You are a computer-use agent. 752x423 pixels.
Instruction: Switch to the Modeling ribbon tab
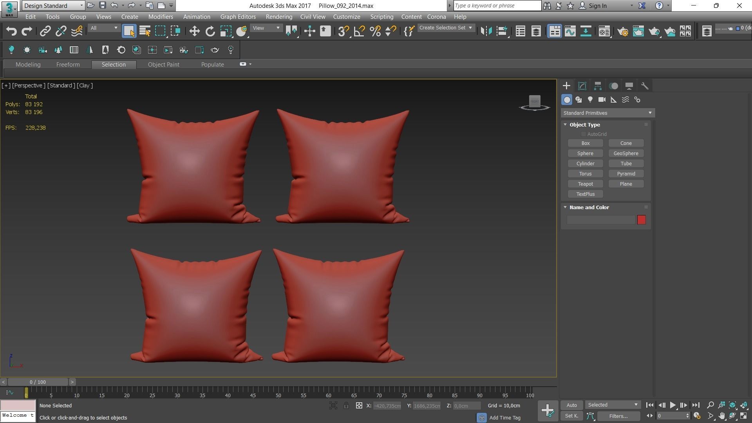[28, 65]
